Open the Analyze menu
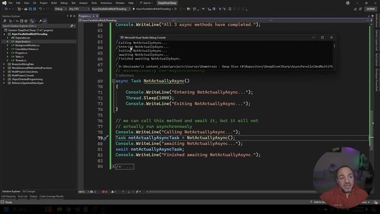 click(83, 3)
